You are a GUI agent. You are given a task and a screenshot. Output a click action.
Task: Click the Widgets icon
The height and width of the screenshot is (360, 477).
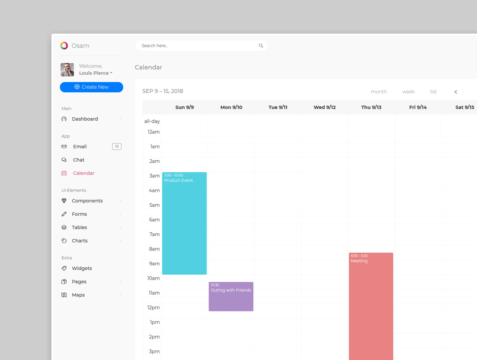pos(64,268)
